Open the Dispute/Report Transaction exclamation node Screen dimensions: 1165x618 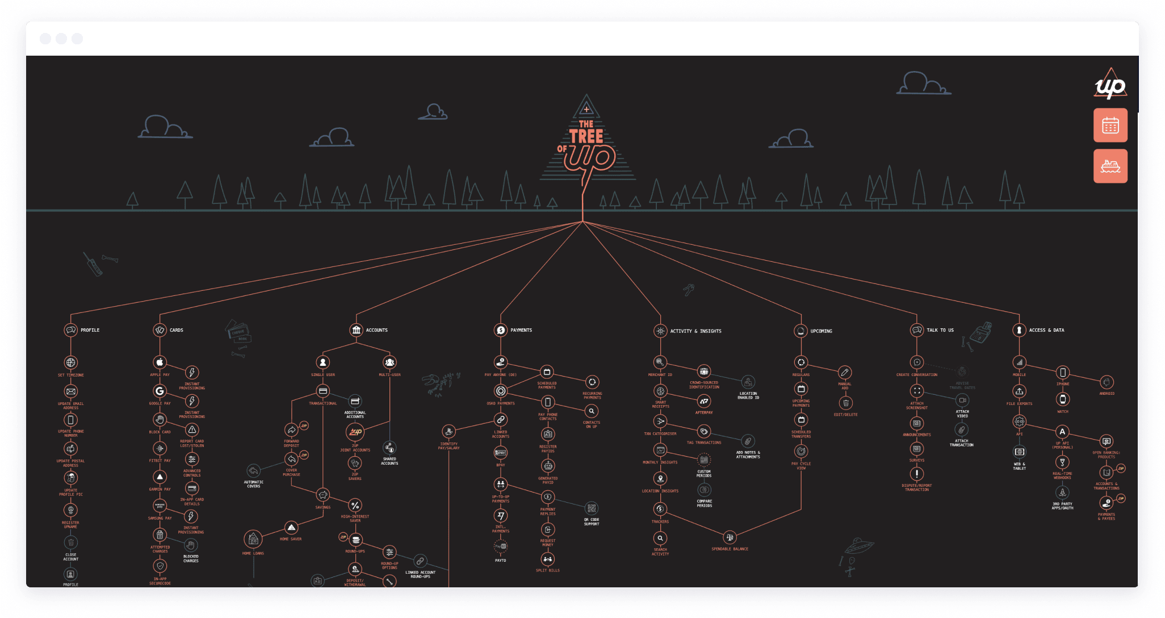[916, 474]
